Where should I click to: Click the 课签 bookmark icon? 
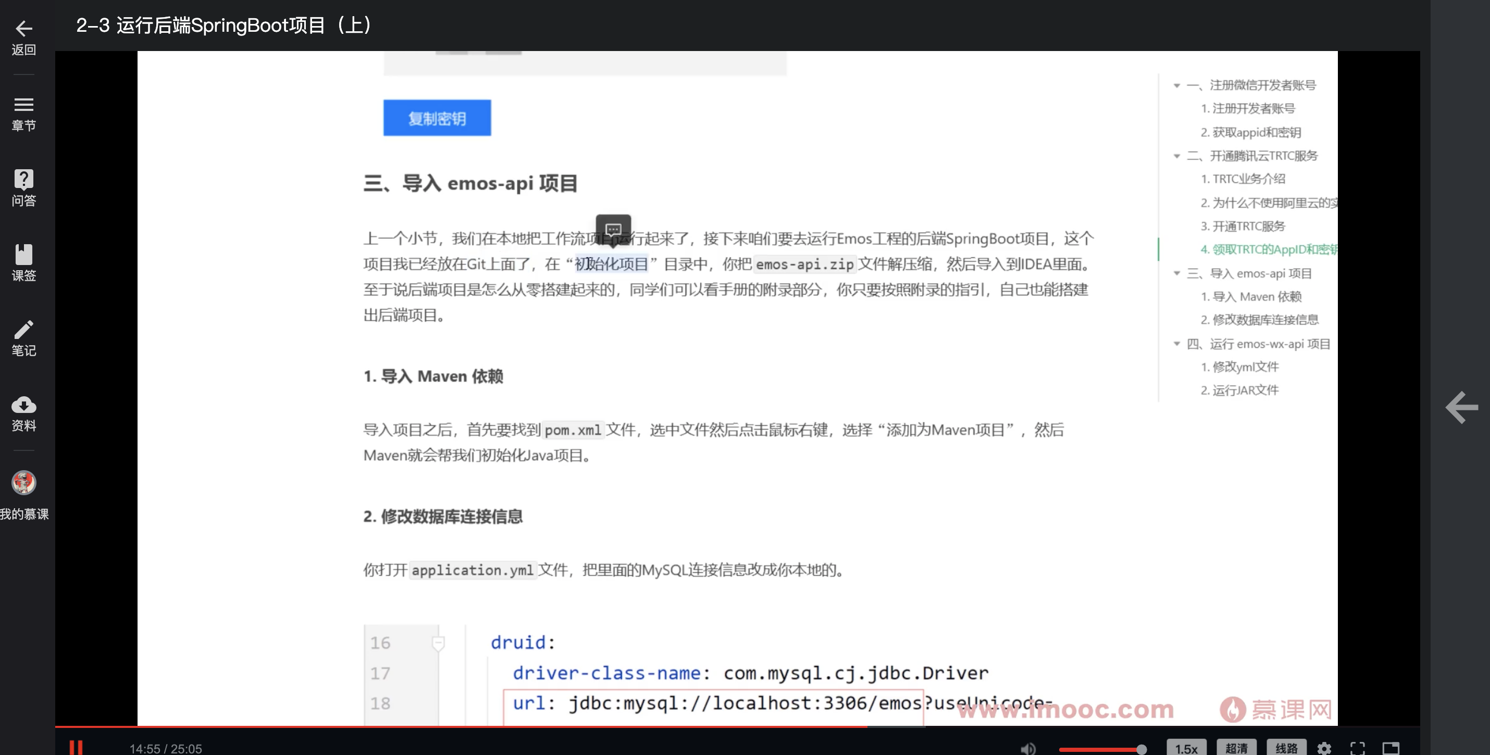23,256
